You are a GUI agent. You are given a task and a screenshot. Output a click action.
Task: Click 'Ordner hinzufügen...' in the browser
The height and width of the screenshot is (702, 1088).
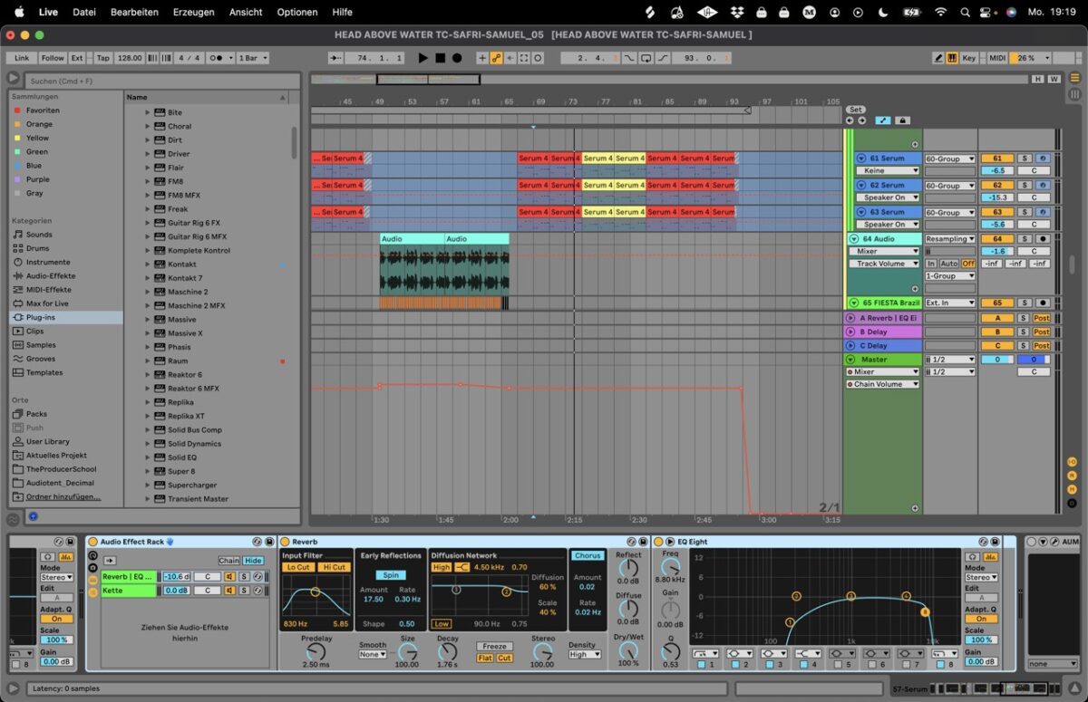click(x=63, y=496)
